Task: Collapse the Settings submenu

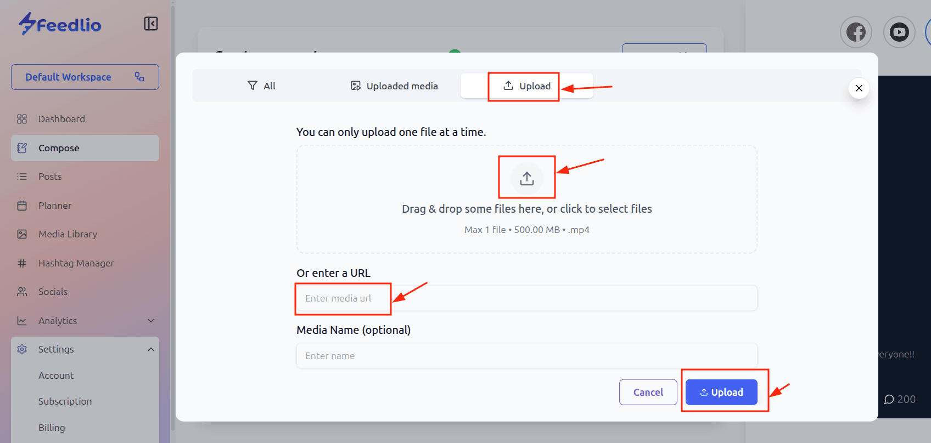Action: (x=151, y=349)
